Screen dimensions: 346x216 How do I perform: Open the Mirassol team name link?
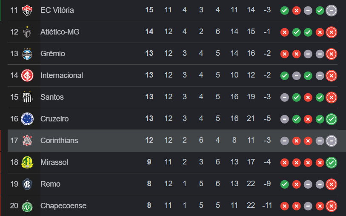tap(54, 162)
